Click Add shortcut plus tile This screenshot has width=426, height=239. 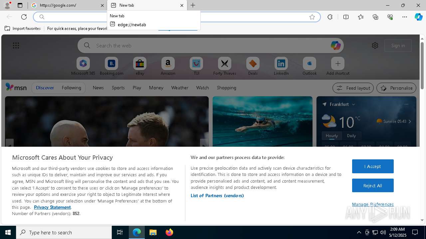(338, 66)
